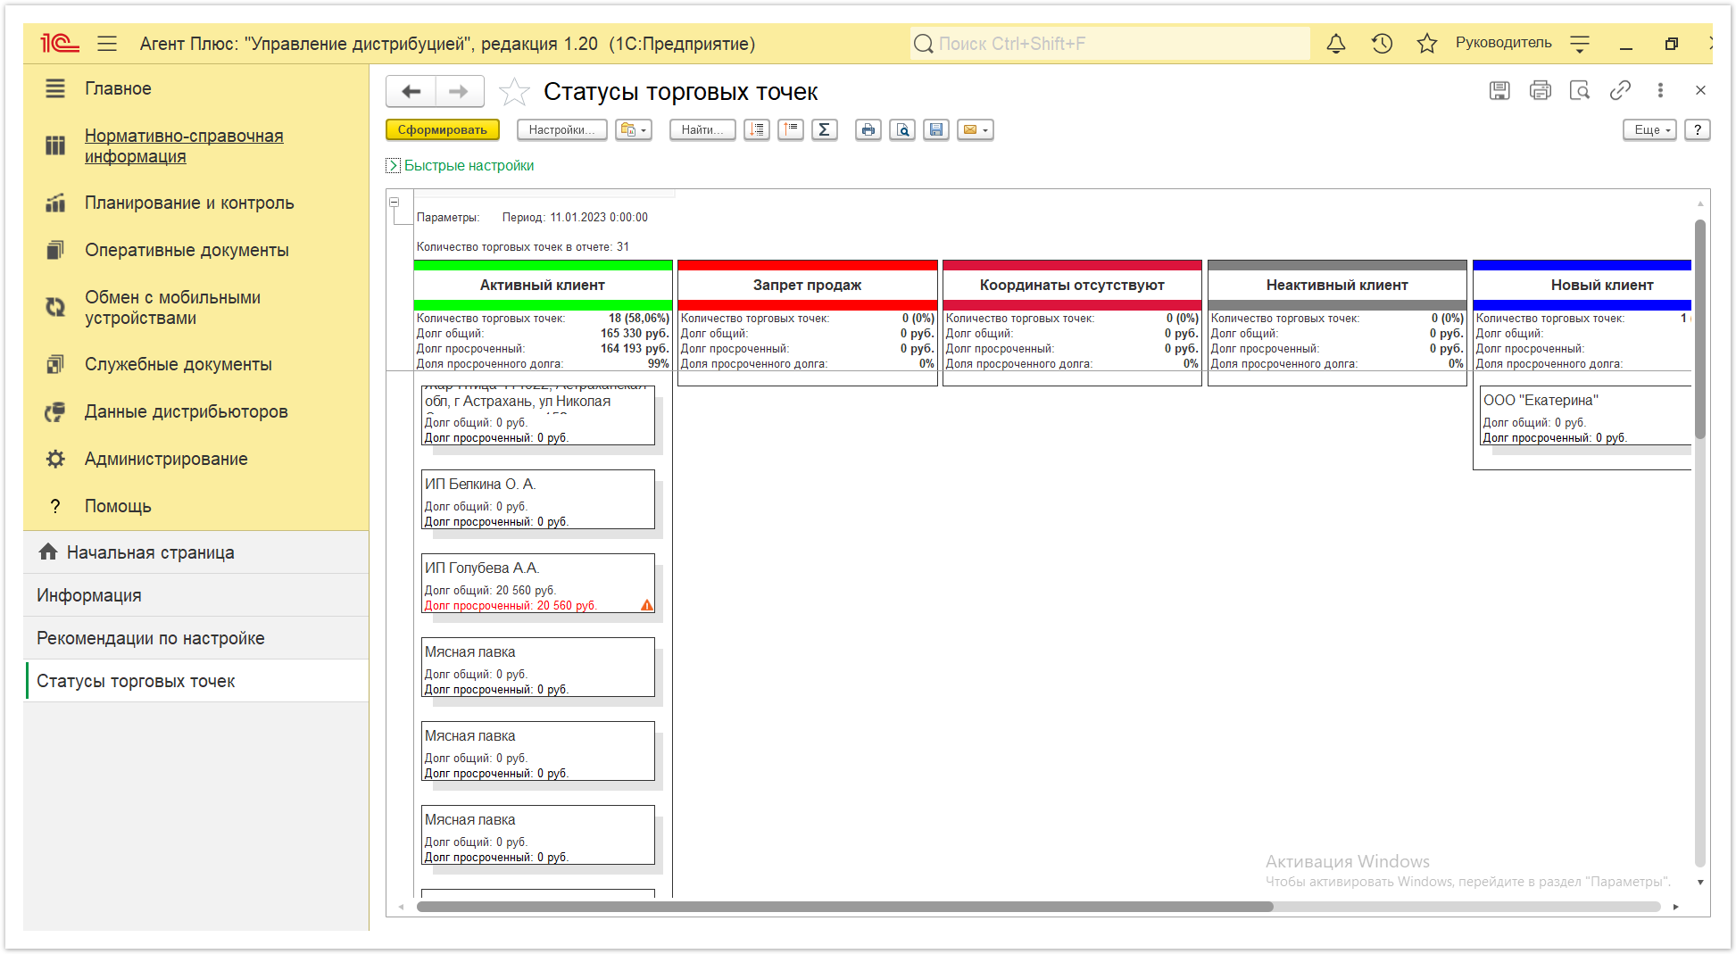Open Оперативные документы section

tap(187, 250)
